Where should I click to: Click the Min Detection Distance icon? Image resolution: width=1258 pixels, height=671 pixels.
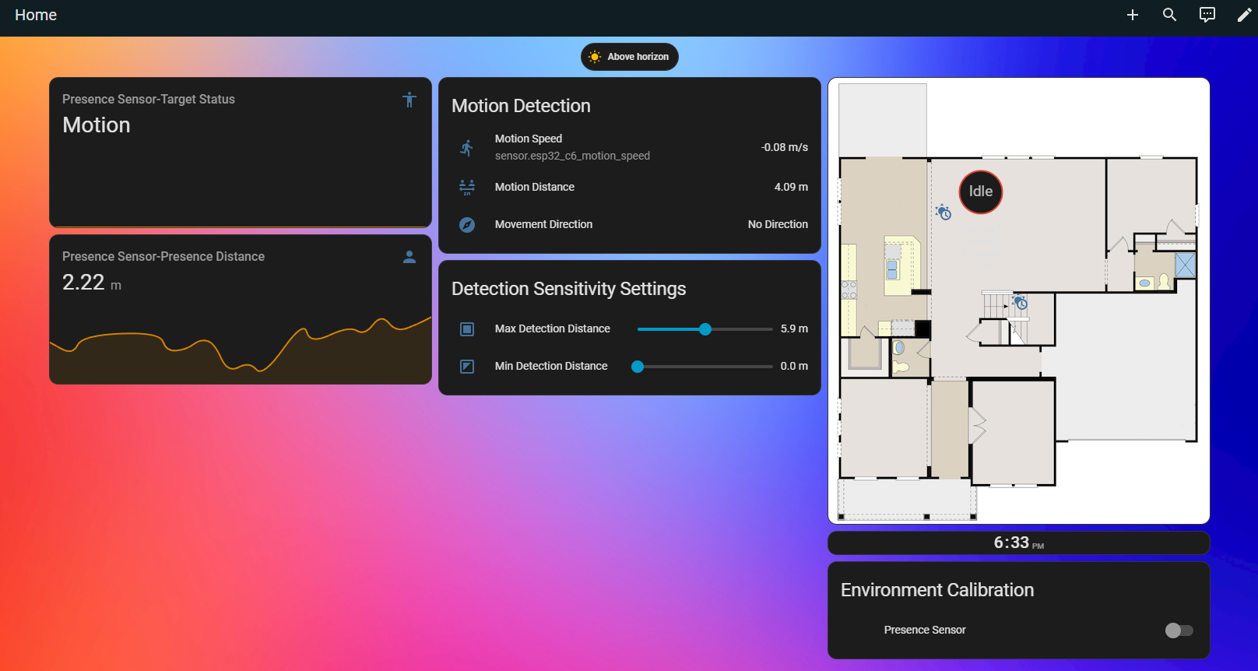(x=467, y=366)
